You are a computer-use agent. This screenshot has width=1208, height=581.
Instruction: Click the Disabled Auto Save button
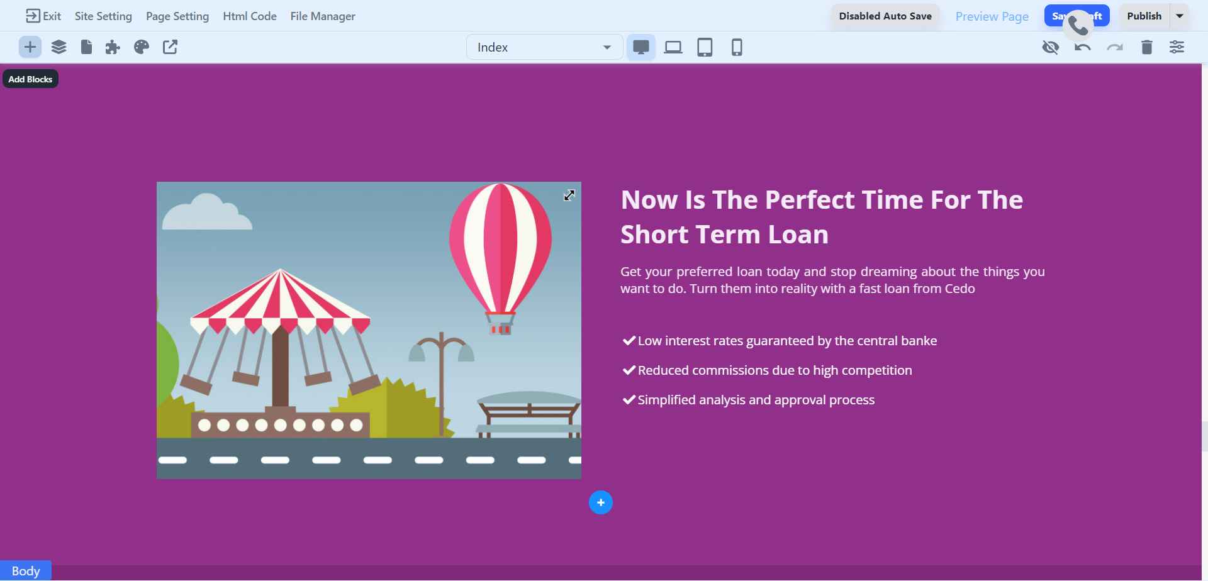885,16
